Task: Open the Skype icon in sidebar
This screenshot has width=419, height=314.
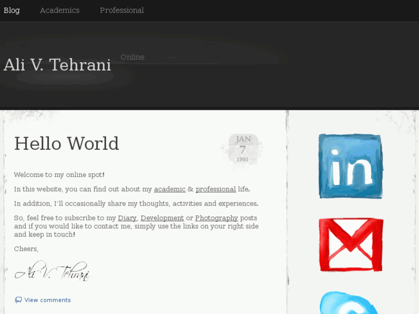Action: pyautogui.click(x=350, y=302)
